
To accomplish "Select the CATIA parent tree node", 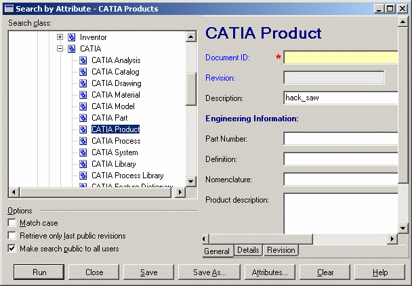I will (90, 49).
